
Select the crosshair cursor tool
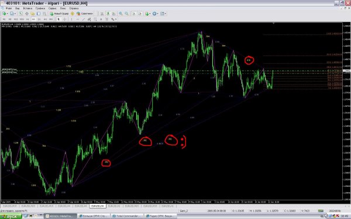point(65,19)
